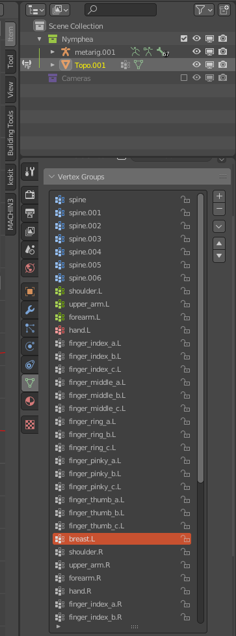236x636 pixels.
Task: Collapse the Vertex Groups panel
Action: tap(51, 177)
